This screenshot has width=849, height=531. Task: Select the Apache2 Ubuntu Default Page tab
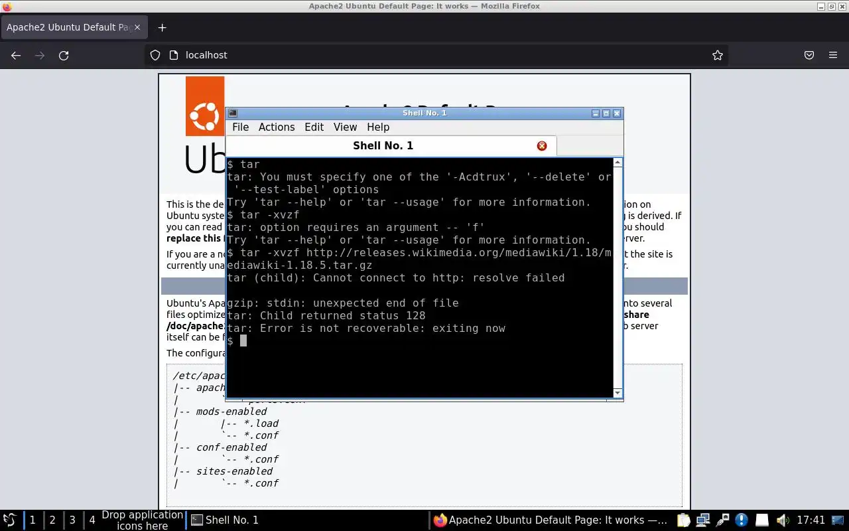tap(74, 27)
